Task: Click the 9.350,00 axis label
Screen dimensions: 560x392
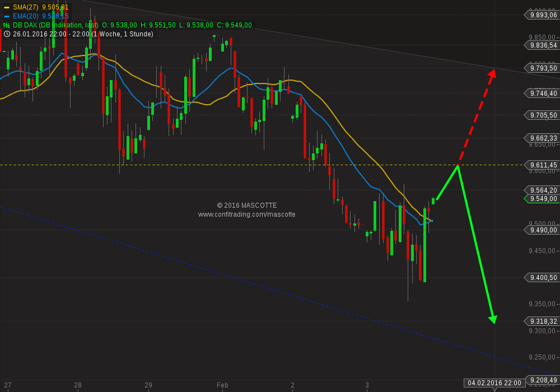Action: pos(542,304)
